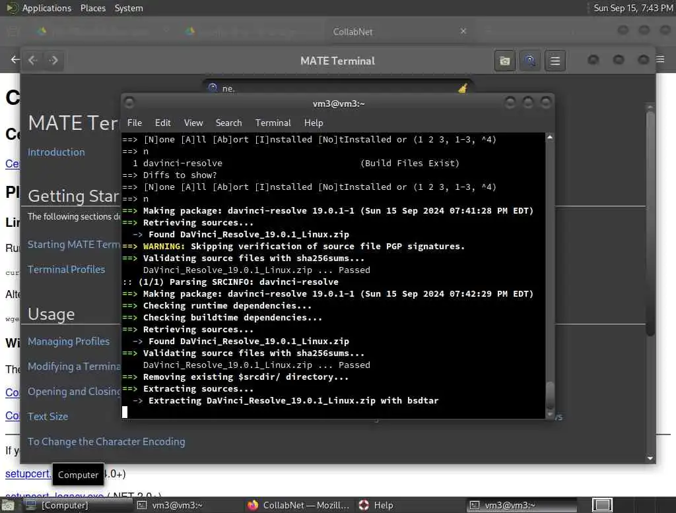Open the Places menu
Viewport: 676px width, 513px height.
92,8
